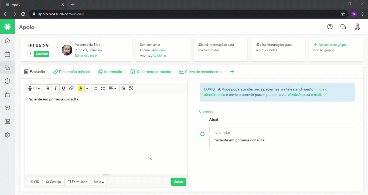The image size is (368, 195).
Task: Click the green Salvar button
Action: tap(179, 182)
